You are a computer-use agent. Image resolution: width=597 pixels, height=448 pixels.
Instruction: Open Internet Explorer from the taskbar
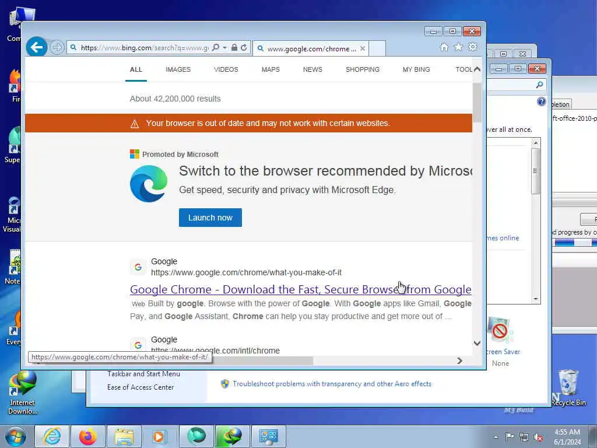click(x=52, y=436)
